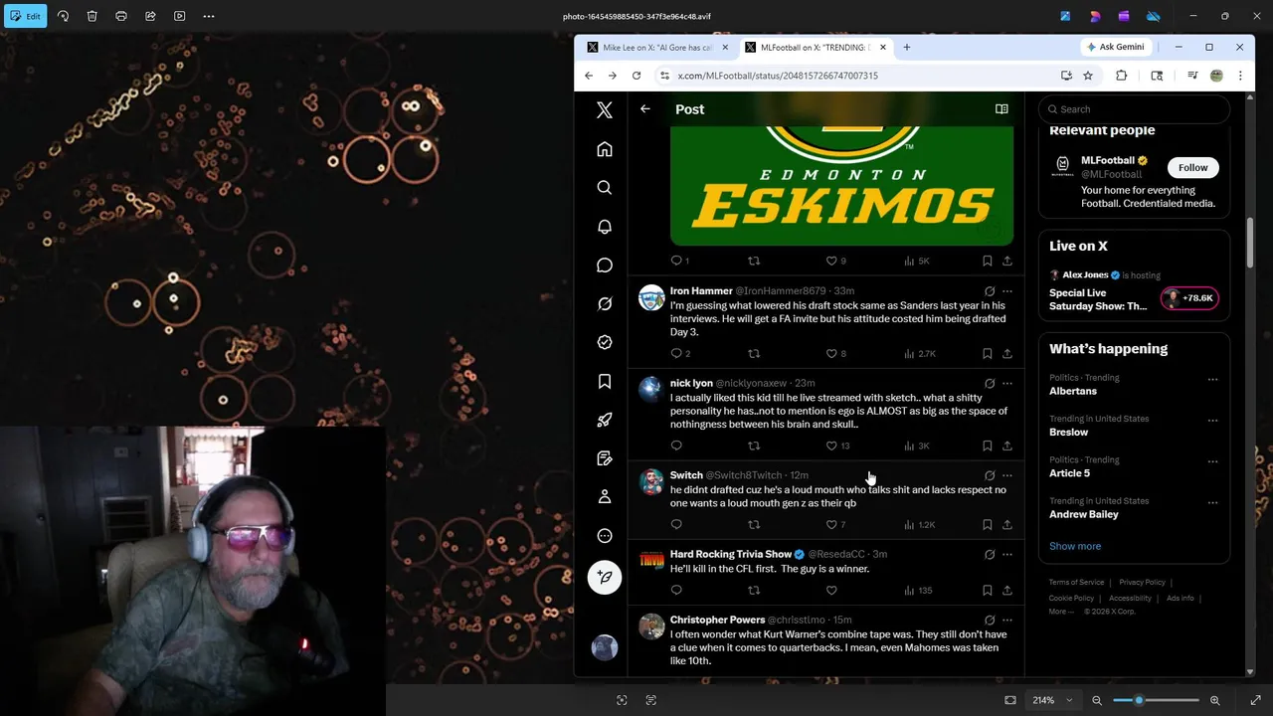Screen dimensions: 1273x716
Task: Rotate the image in Photos viewer
Action: tap(63, 16)
